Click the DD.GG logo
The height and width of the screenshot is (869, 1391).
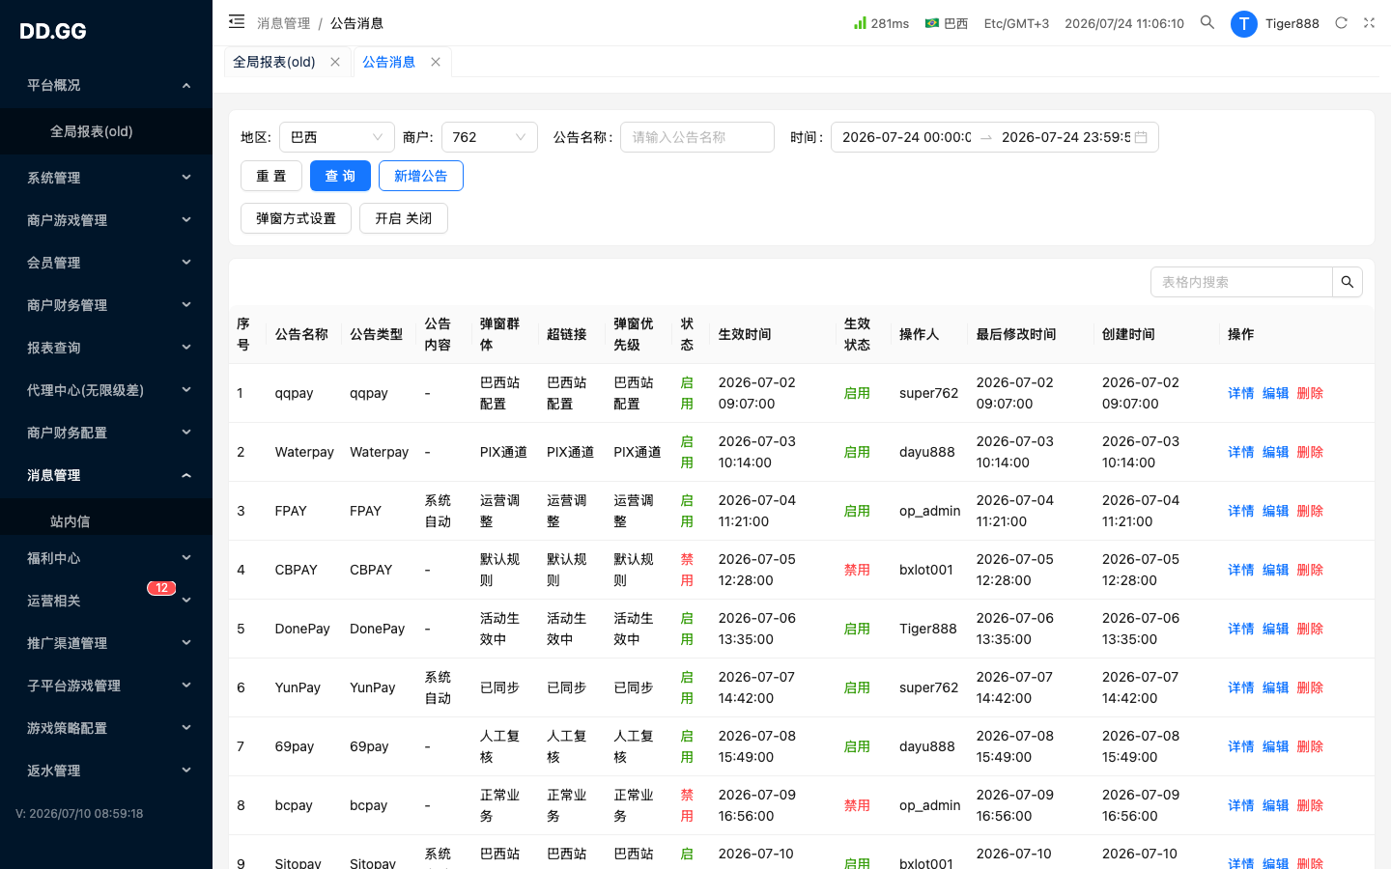pos(53,31)
